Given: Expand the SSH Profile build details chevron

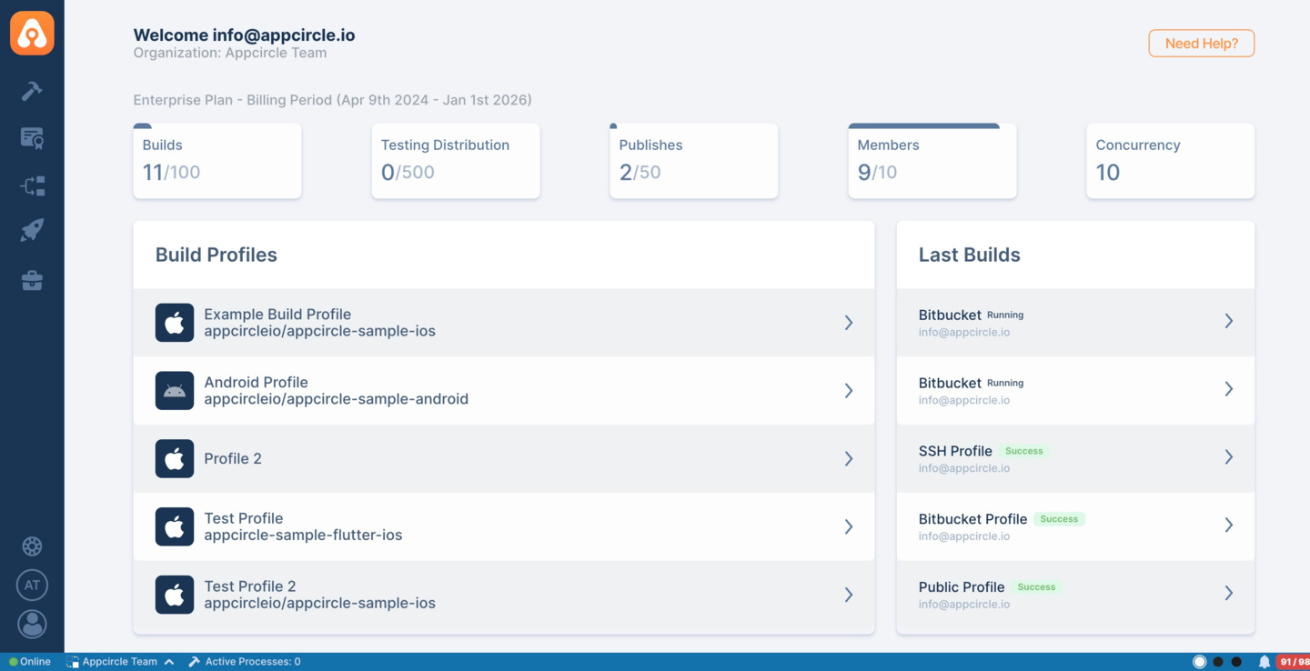Looking at the screenshot, I should point(1229,457).
